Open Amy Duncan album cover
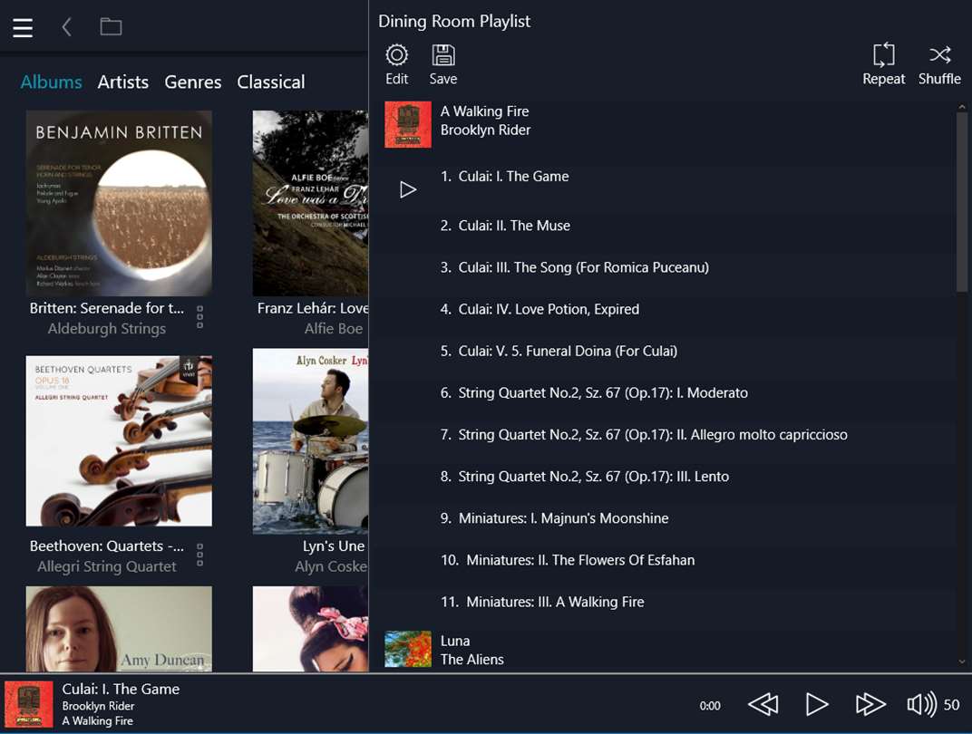972x734 pixels. [x=119, y=629]
